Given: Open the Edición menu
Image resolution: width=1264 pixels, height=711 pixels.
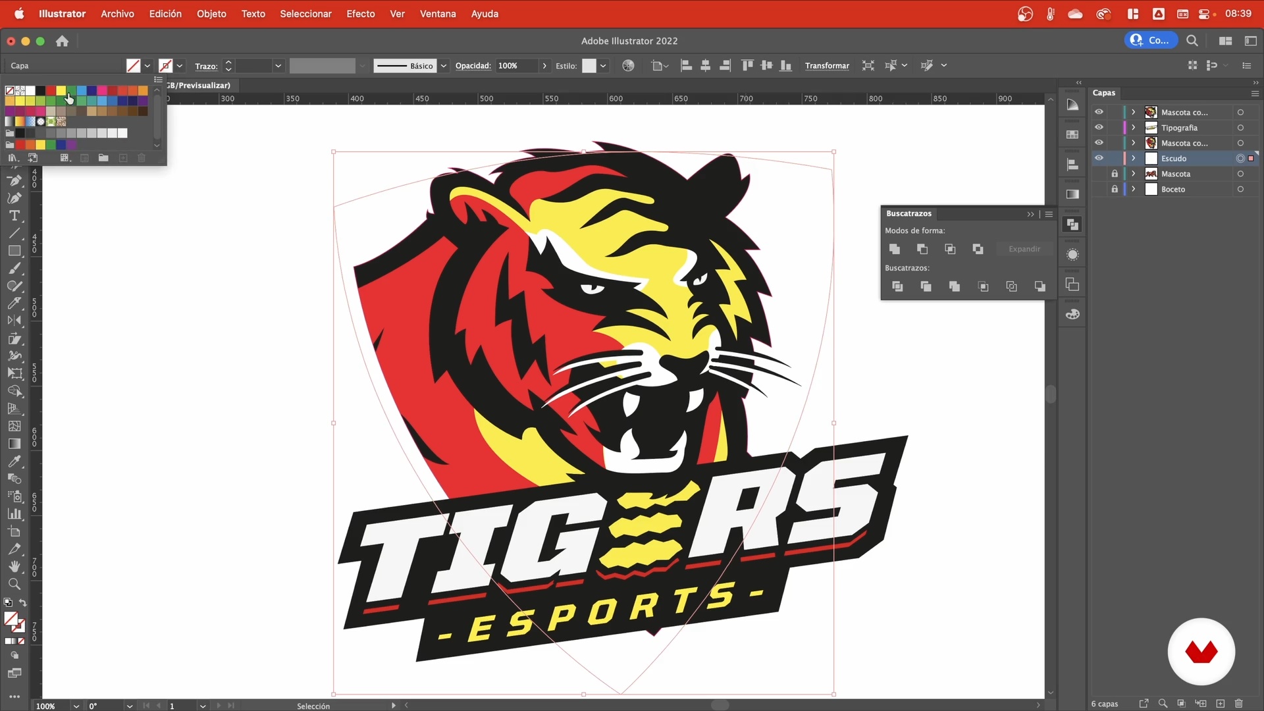Looking at the screenshot, I should pyautogui.click(x=165, y=14).
